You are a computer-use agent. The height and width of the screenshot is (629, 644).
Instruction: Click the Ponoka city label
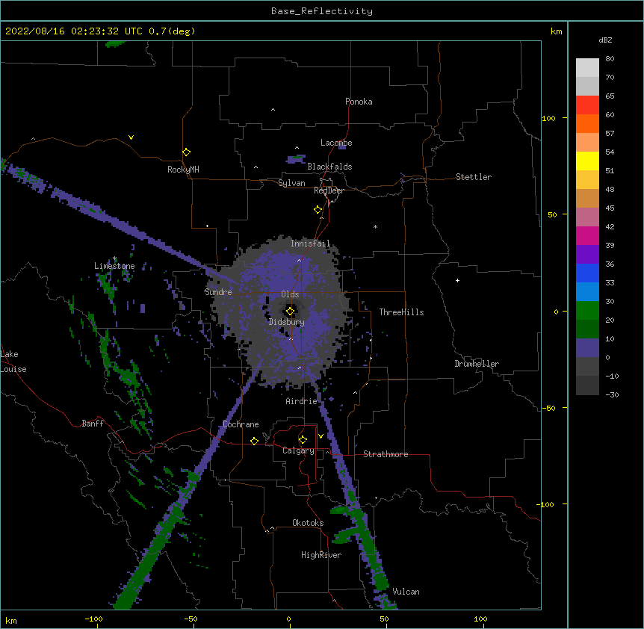(x=359, y=102)
